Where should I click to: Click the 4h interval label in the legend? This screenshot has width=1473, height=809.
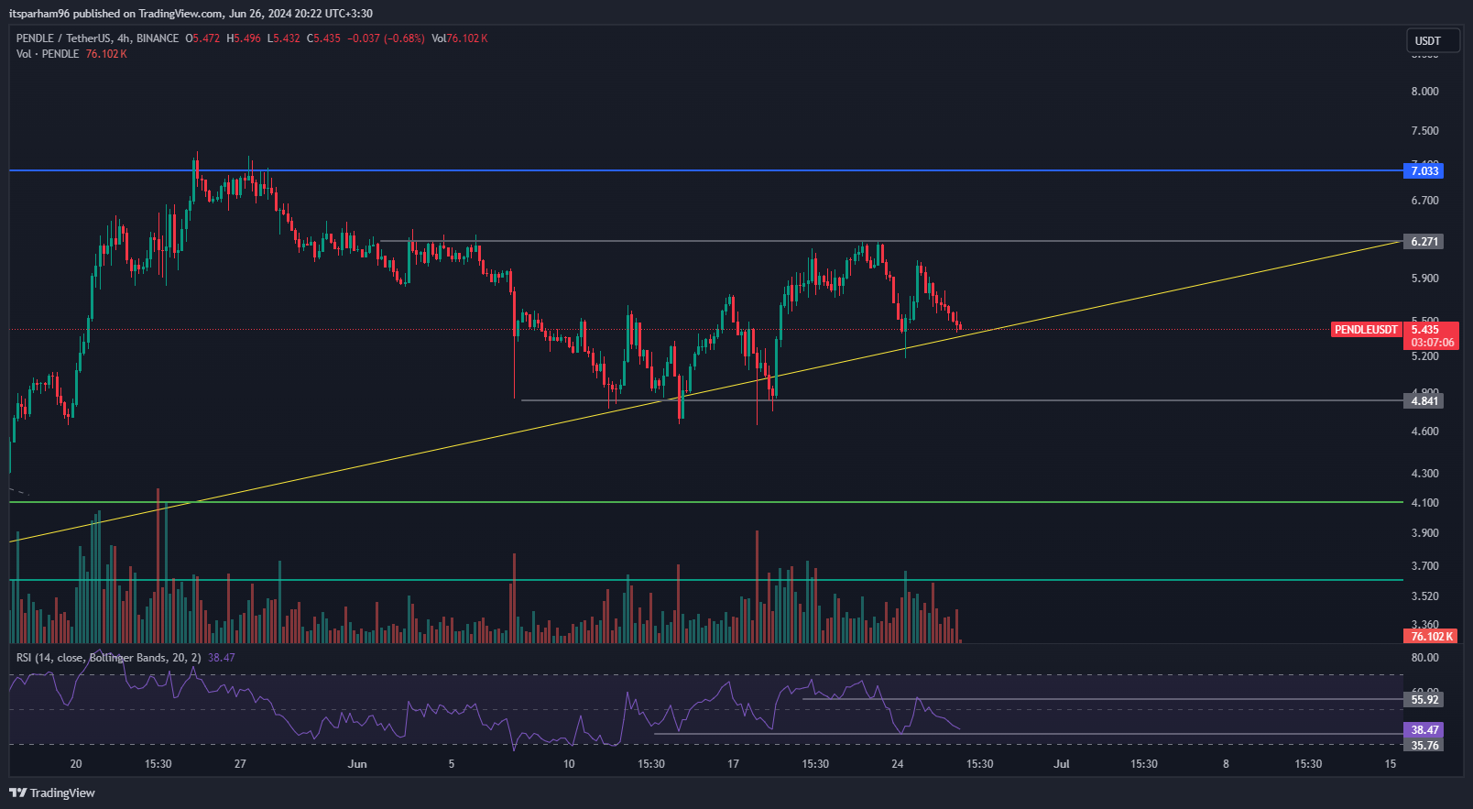pos(123,38)
